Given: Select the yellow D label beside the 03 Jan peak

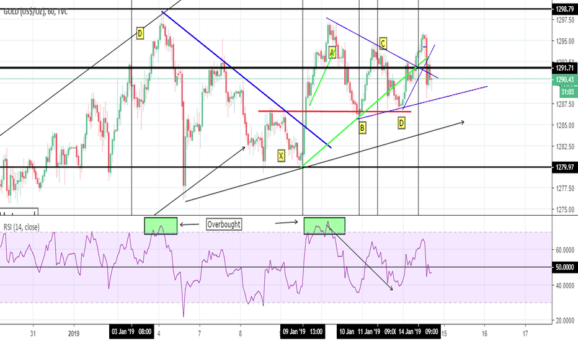Looking at the screenshot, I should tap(140, 33).
